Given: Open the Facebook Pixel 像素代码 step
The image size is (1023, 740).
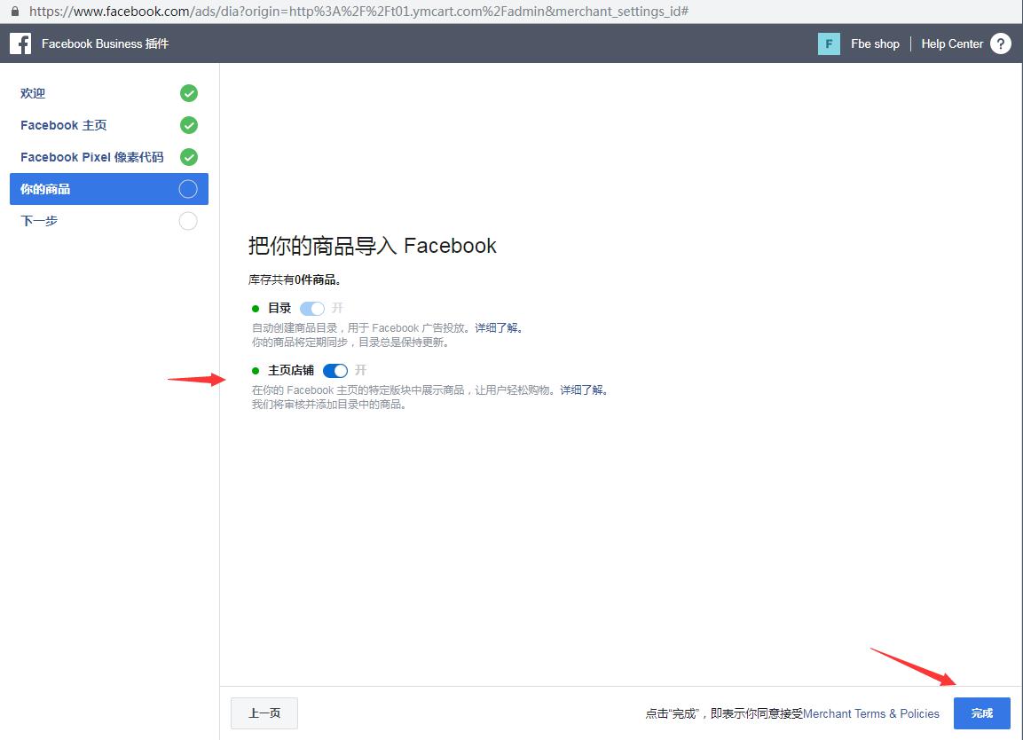Looking at the screenshot, I should point(92,157).
